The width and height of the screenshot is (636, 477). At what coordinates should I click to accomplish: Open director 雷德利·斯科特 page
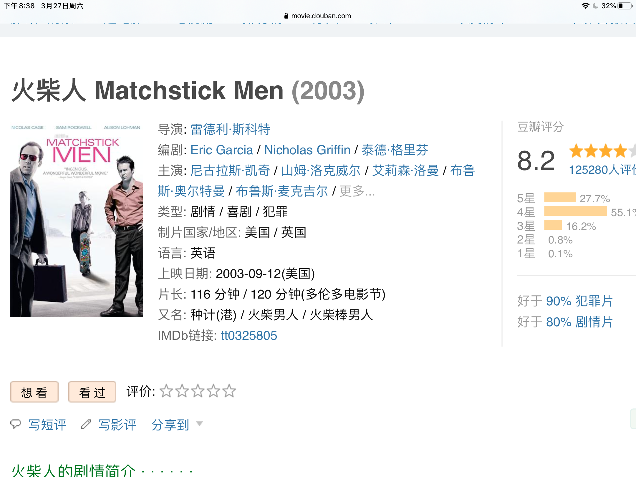(x=230, y=129)
